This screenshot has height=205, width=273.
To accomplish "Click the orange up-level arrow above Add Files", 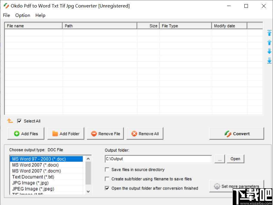I will coord(10,121).
